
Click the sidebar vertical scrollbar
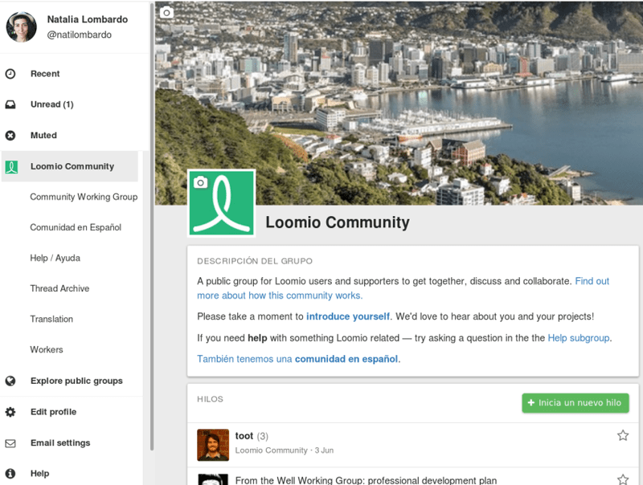click(152, 226)
